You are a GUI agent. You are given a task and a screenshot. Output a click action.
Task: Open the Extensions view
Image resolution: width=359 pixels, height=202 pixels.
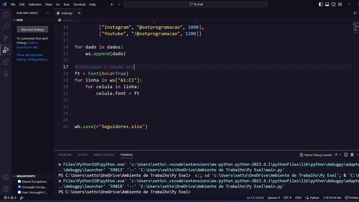click(6, 62)
